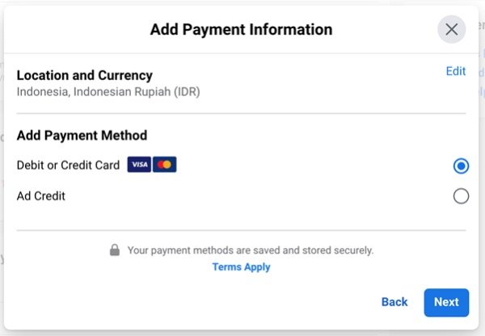
Task: Click the padlock security icon
Action: pos(115,250)
